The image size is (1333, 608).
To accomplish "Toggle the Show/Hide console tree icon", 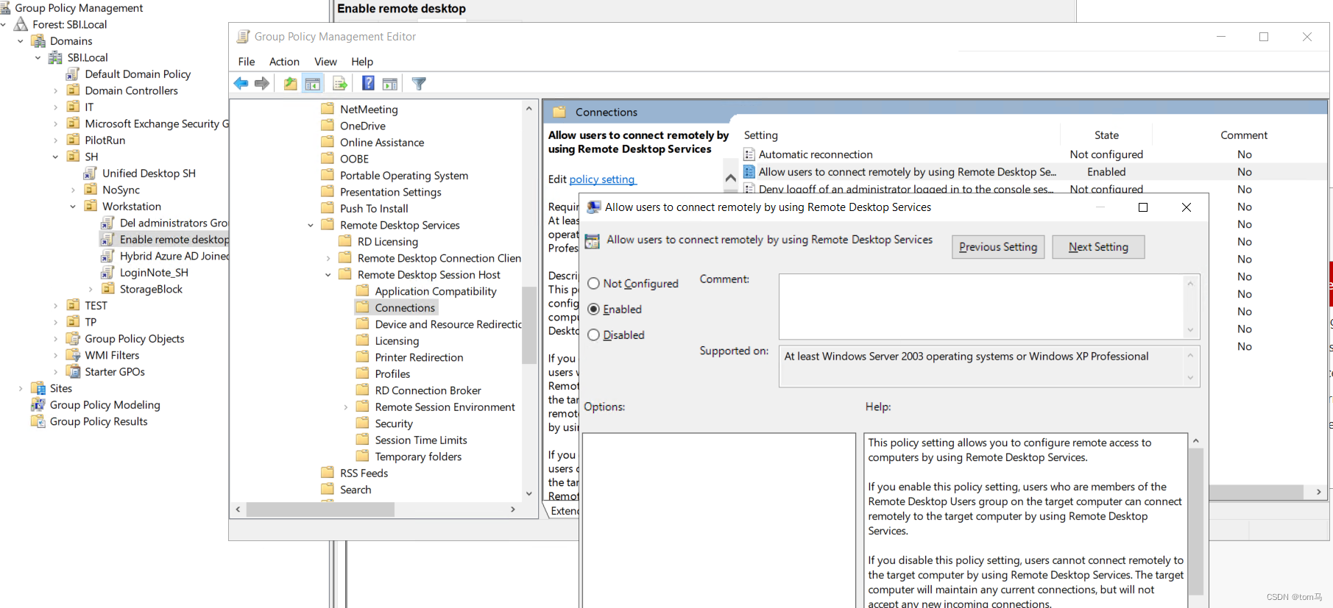I will click(x=313, y=84).
